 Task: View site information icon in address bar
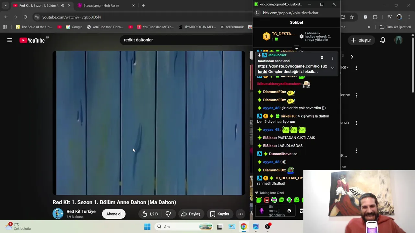[37, 17]
